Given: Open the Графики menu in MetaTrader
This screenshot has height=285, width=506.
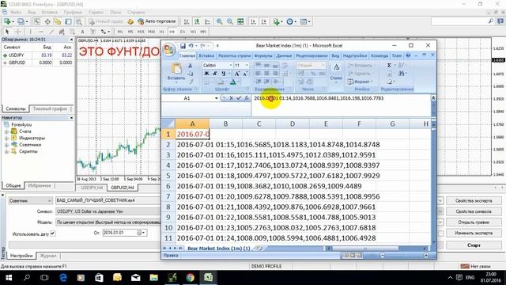Looking at the screenshot, I should 73,13.
